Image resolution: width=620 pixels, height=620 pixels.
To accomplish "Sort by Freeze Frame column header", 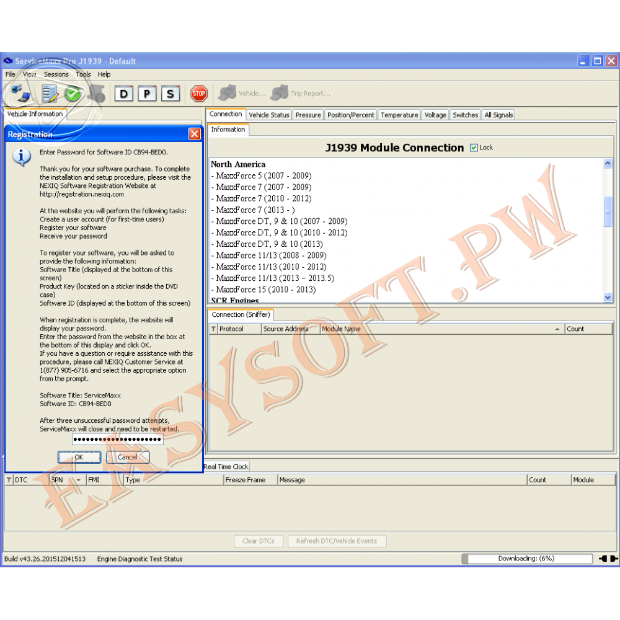I will tap(250, 480).
